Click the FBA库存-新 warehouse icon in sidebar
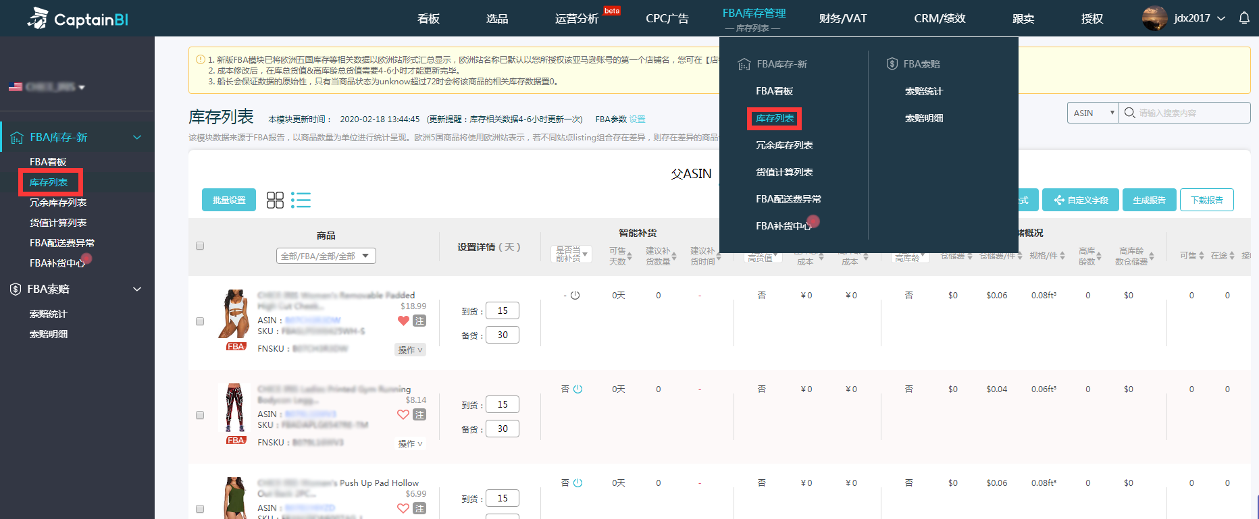The image size is (1259, 519). (x=17, y=138)
